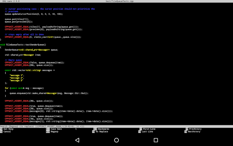Click the queue.updateCursorPosition code line
The height and width of the screenshot is (146, 233).
click(x=34, y=14)
